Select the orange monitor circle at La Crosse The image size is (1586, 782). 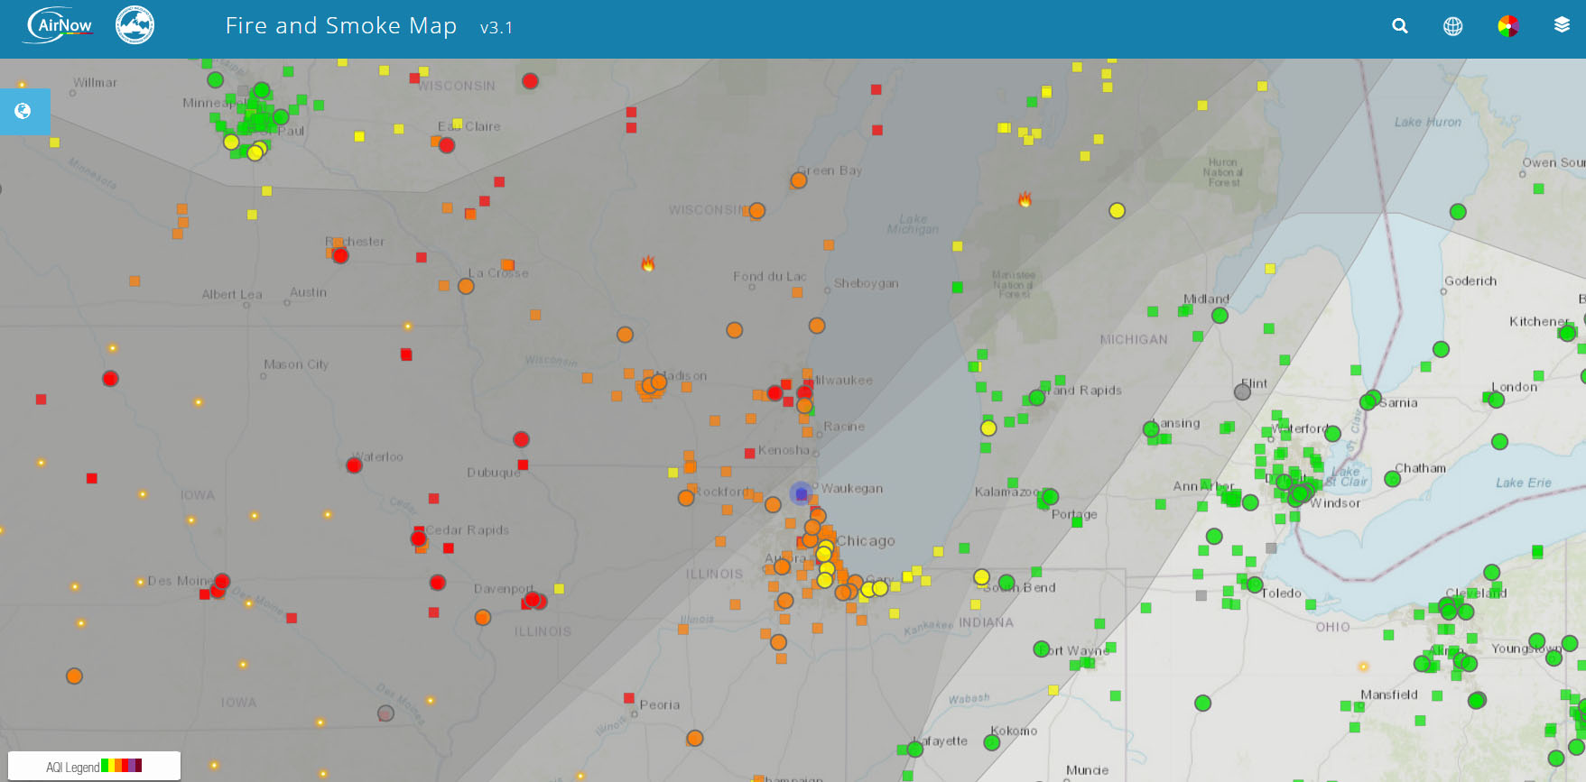pyautogui.click(x=466, y=286)
